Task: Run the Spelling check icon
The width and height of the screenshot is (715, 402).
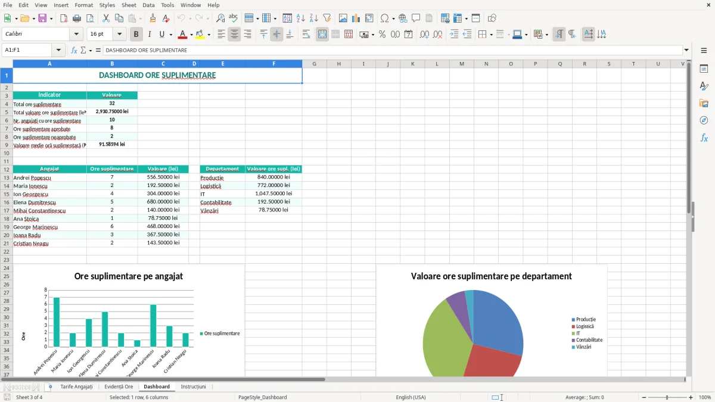Action: pos(234,18)
